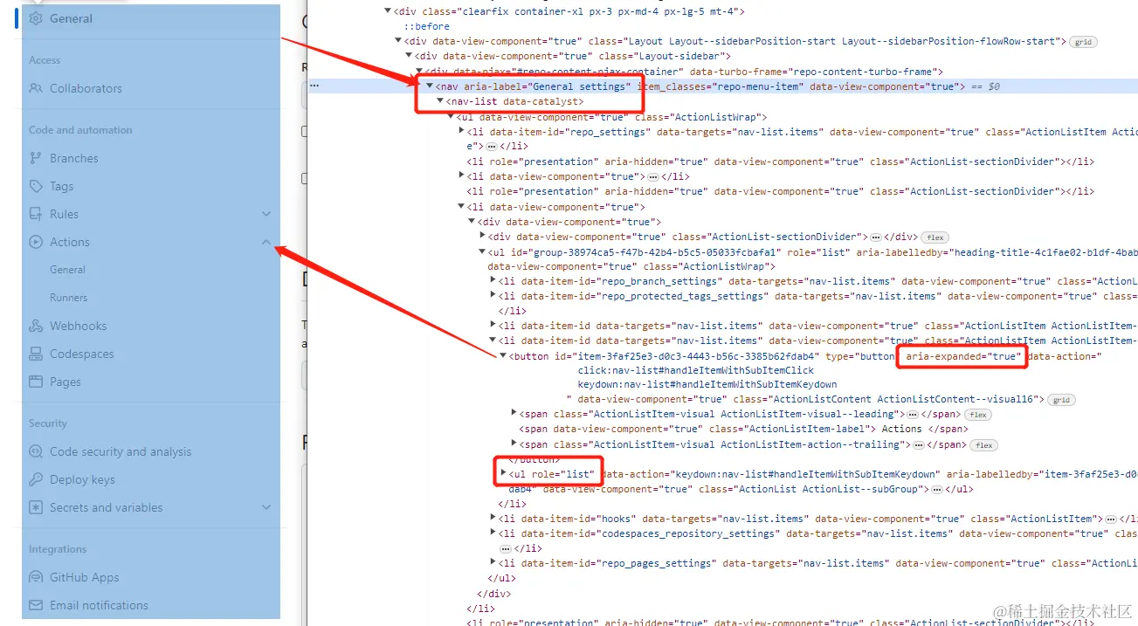Click the Webhooks icon
The width and height of the screenshot is (1138, 626).
(x=36, y=326)
